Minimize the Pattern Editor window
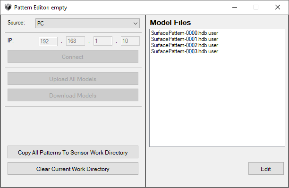The image size is (289, 188). point(235,8)
